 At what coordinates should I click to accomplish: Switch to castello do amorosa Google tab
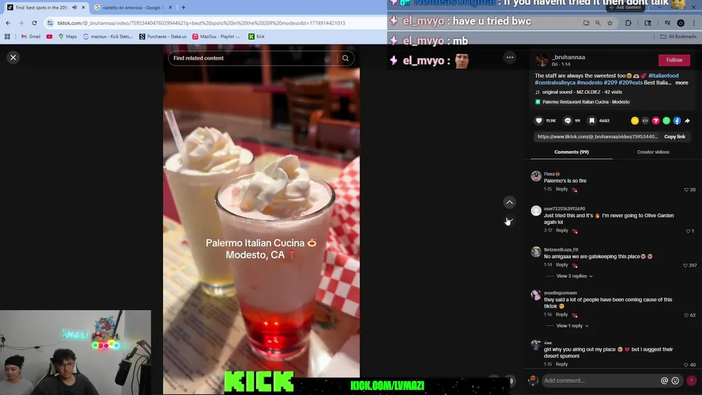(x=132, y=8)
